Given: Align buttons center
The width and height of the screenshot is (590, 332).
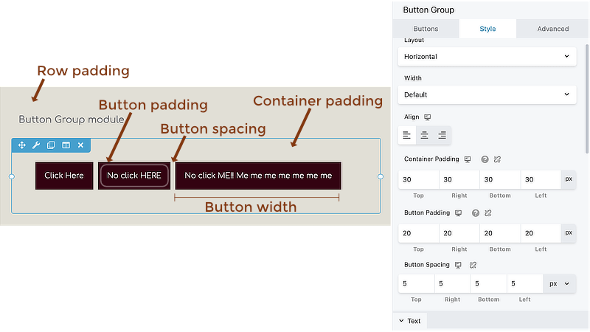Looking at the screenshot, I should pos(425,135).
